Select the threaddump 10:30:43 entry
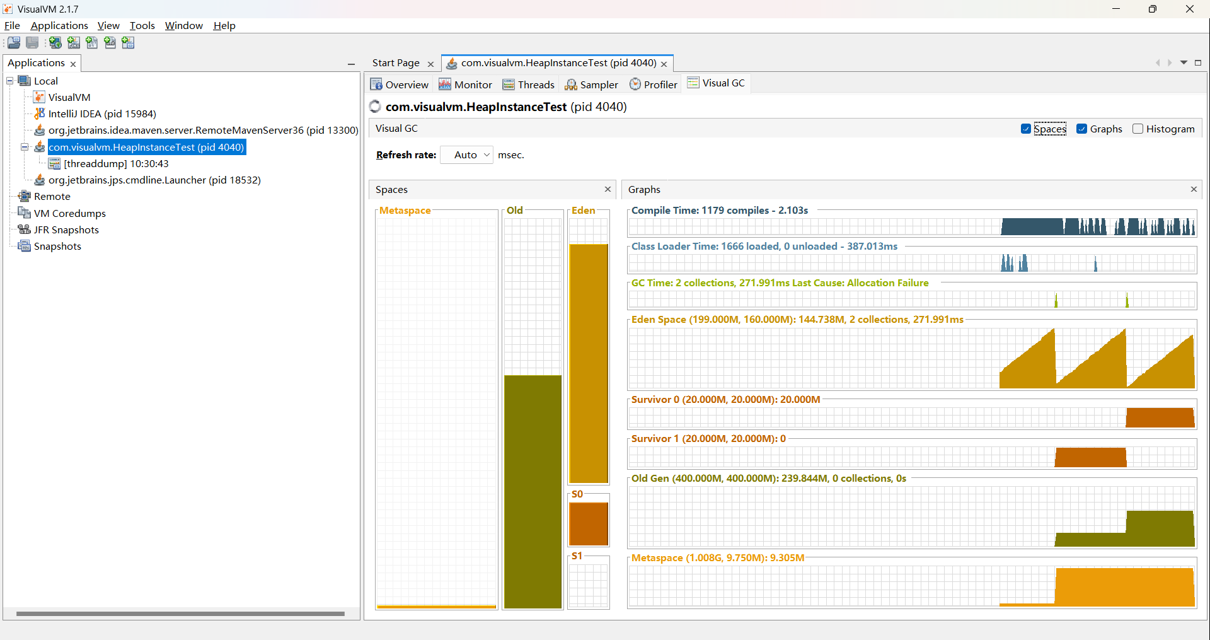1210x640 pixels. (x=116, y=163)
